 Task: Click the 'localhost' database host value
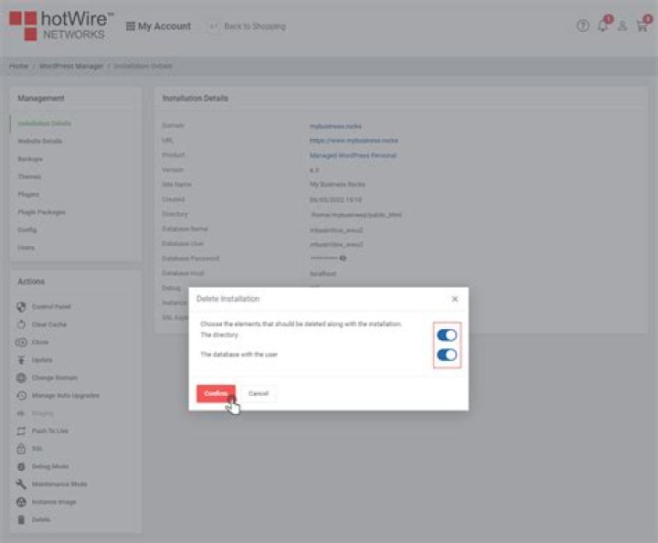pos(324,273)
